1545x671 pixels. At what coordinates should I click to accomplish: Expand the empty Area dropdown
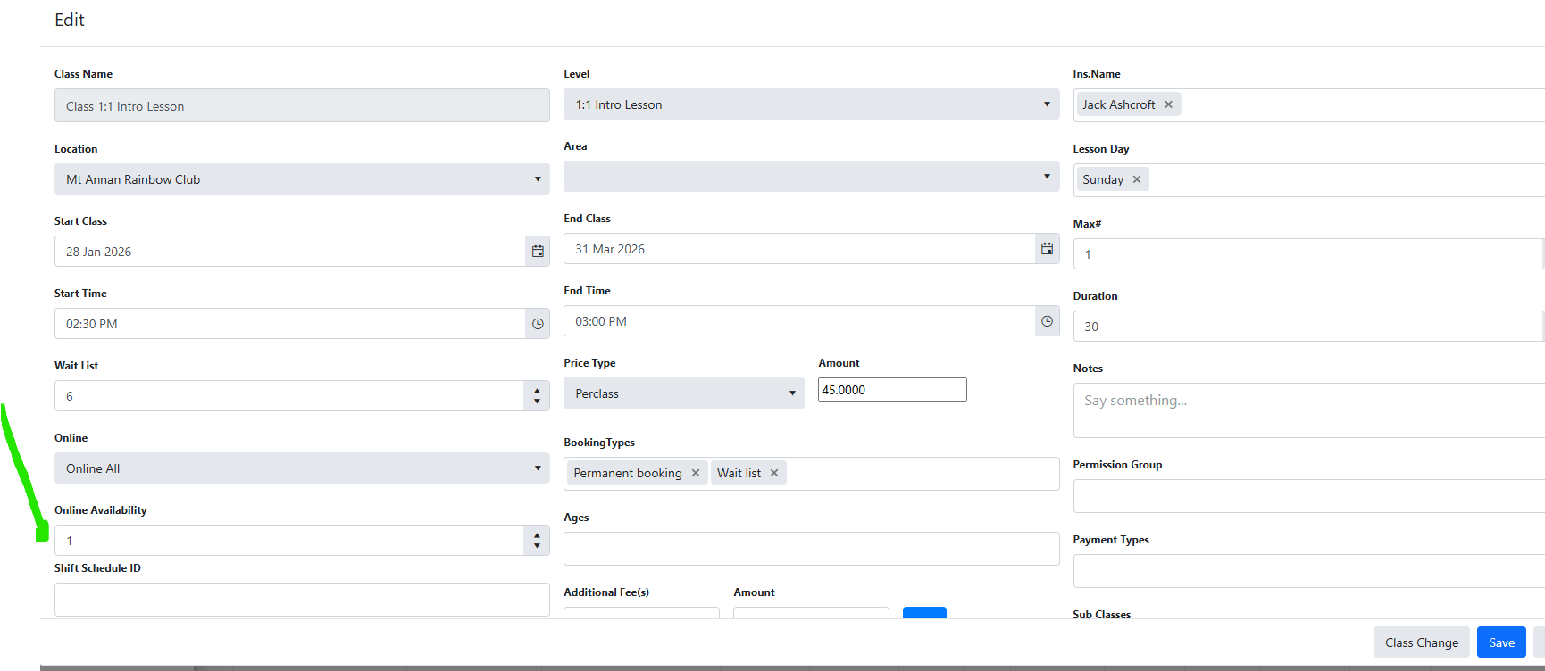[811, 177]
